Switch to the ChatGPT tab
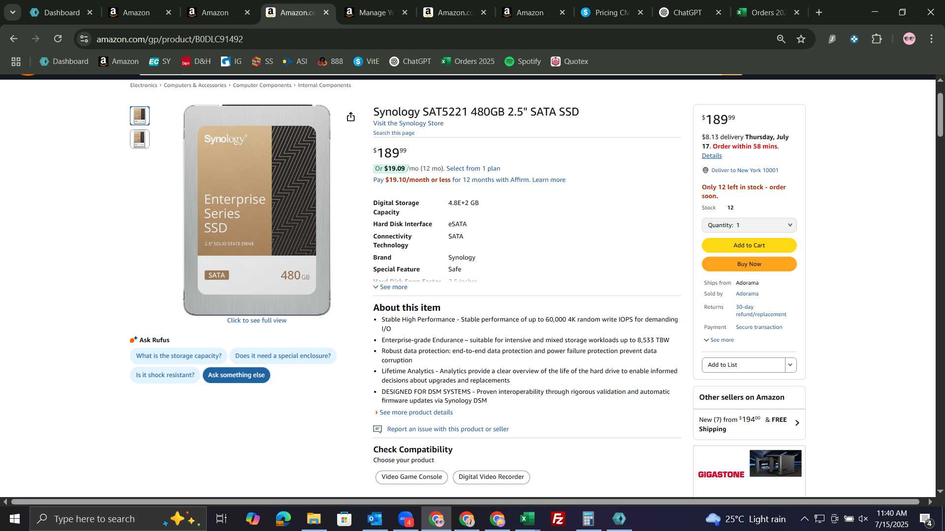945x531 pixels. [691, 12]
